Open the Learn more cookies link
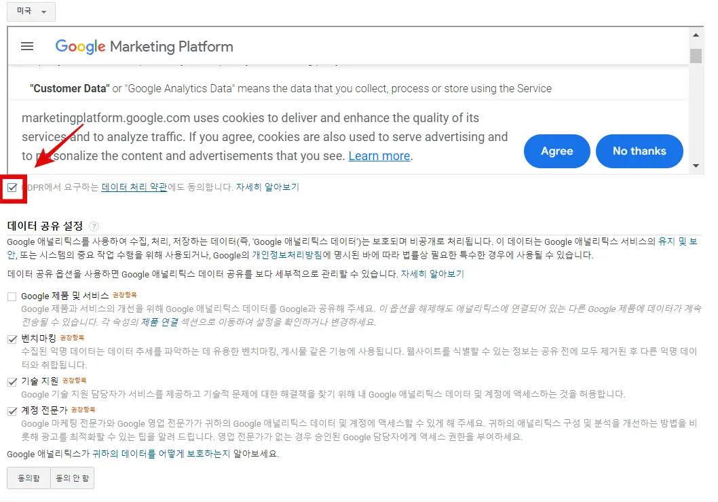Viewport: 718px width, 502px height. (379, 156)
